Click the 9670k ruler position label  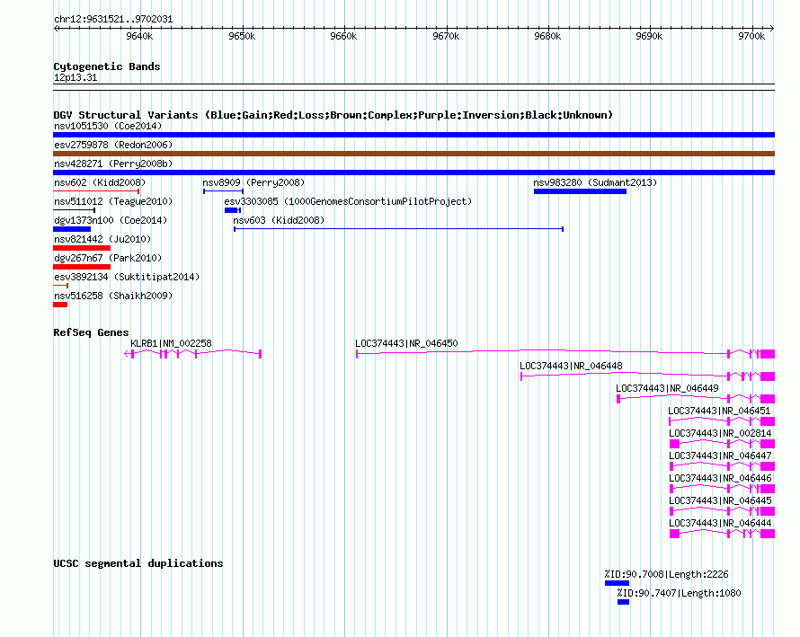point(446,36)
